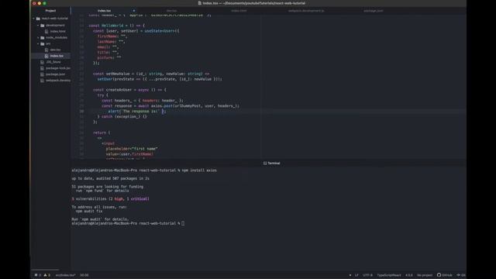Select package-lock.json in the project tree

[58, 68]
